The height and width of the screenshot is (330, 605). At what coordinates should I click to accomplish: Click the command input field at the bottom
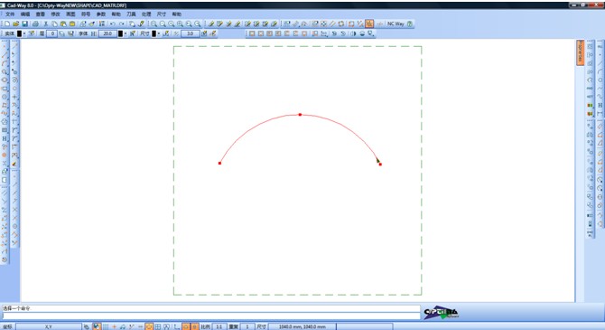click(x=211, y=316)
